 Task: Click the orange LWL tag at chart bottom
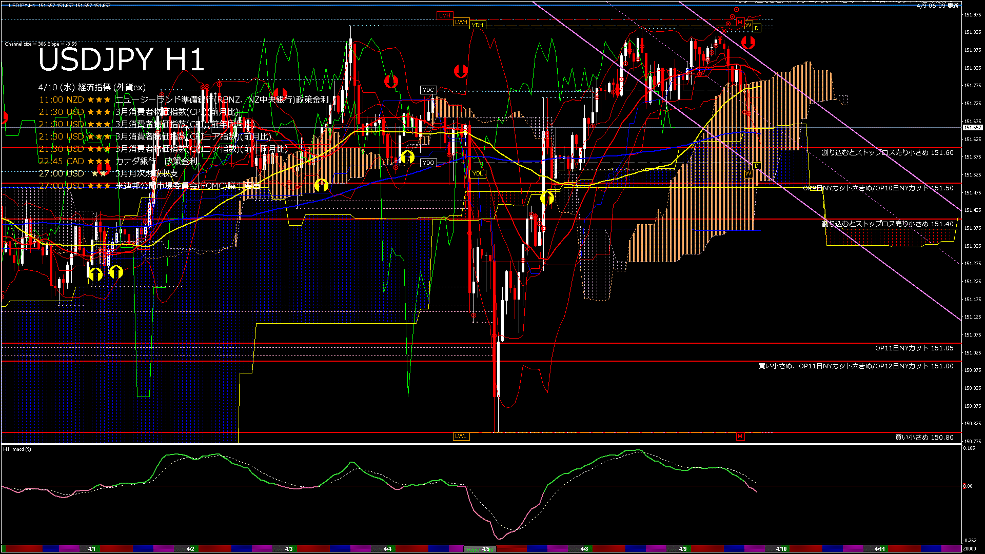461,437
